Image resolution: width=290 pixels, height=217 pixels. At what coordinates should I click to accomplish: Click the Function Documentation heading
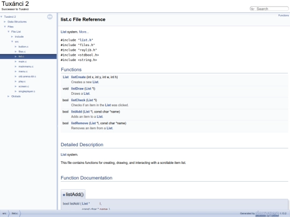pyautogui.click(x=86, y=178)
